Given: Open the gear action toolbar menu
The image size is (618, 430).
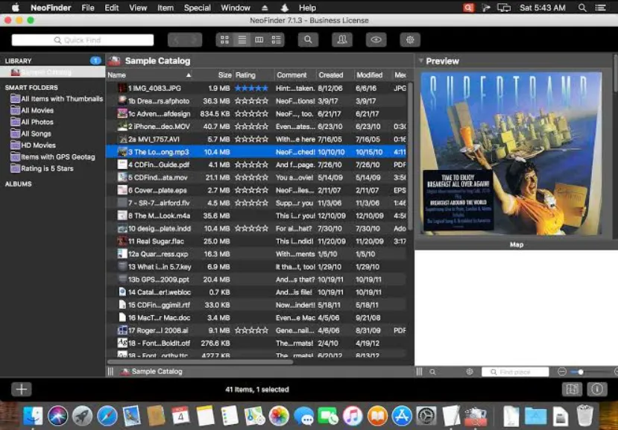Looking at the screenshot, I should pos(410,39).
